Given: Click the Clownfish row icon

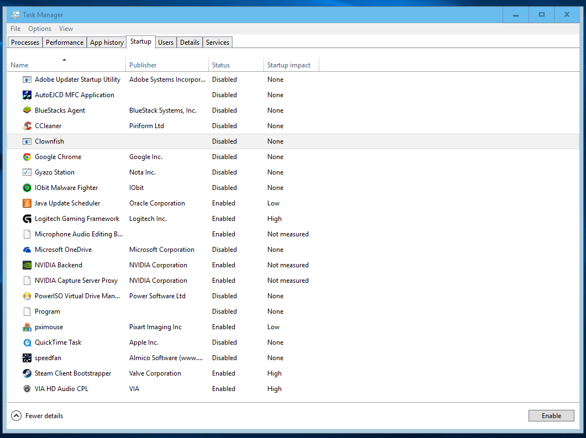Looking at the screenshot, I should tap(27, 141).
